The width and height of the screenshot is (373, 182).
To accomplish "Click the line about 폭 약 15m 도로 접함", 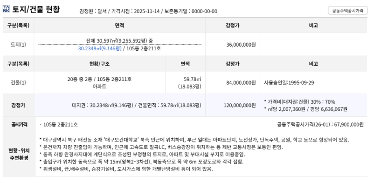I will point(142,162).
